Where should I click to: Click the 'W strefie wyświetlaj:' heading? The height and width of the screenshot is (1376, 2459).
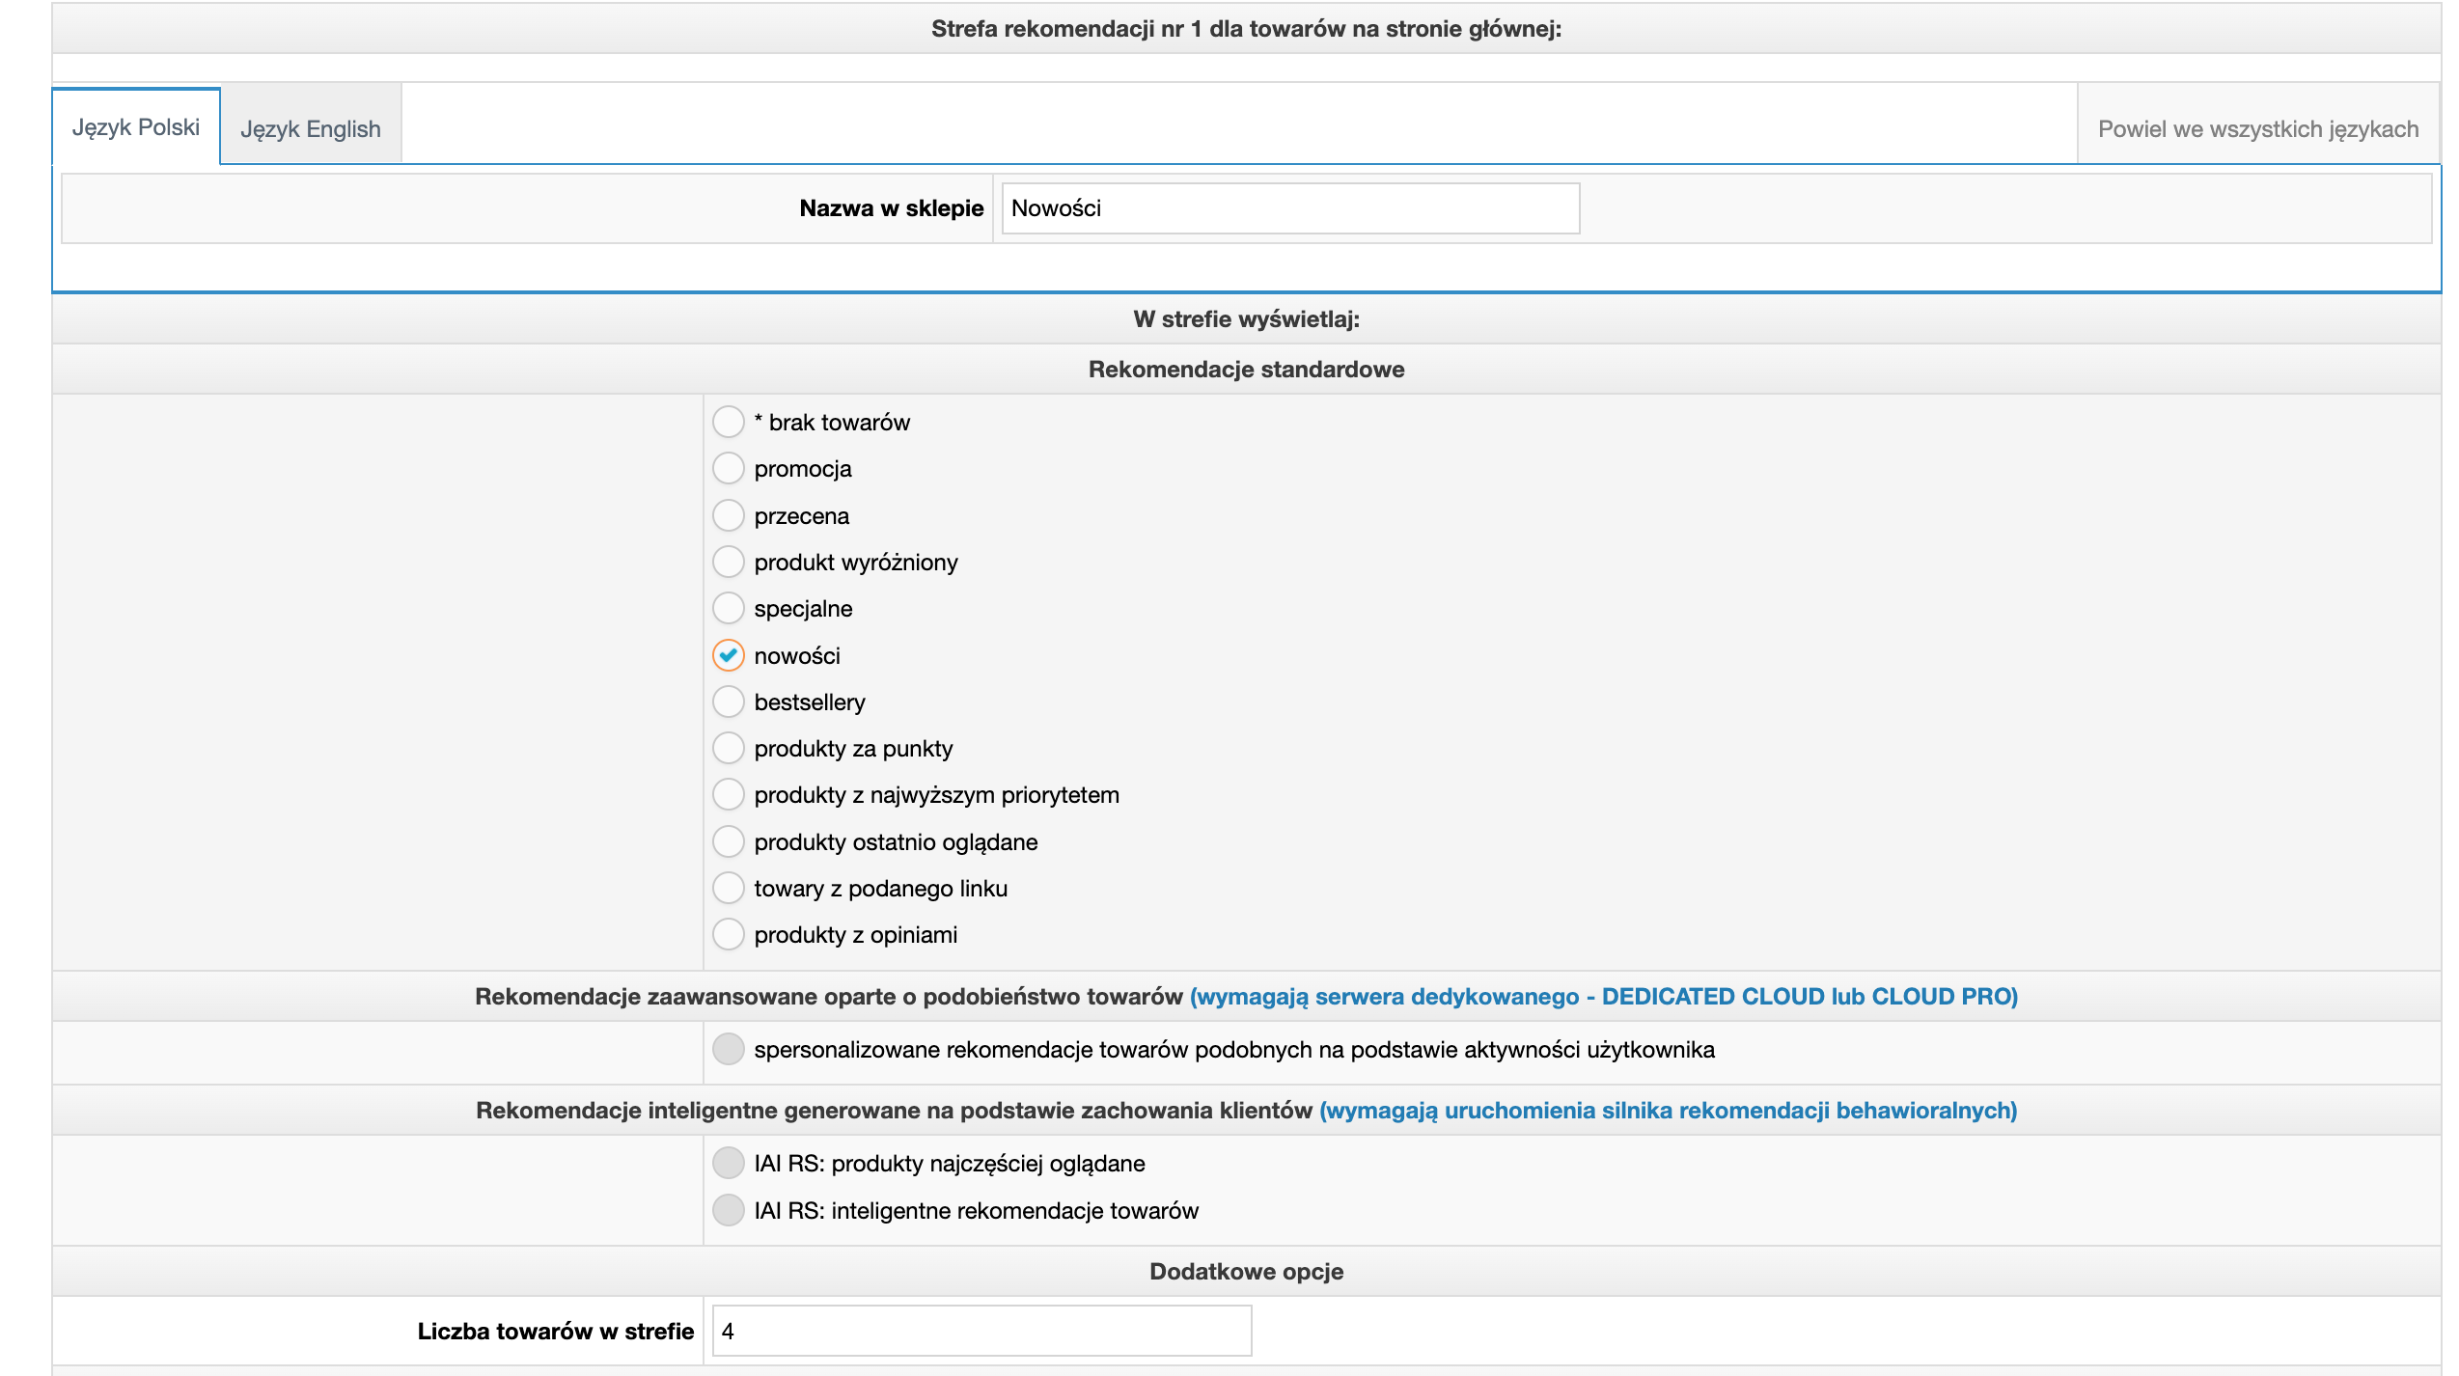(x=1246, y=319)
